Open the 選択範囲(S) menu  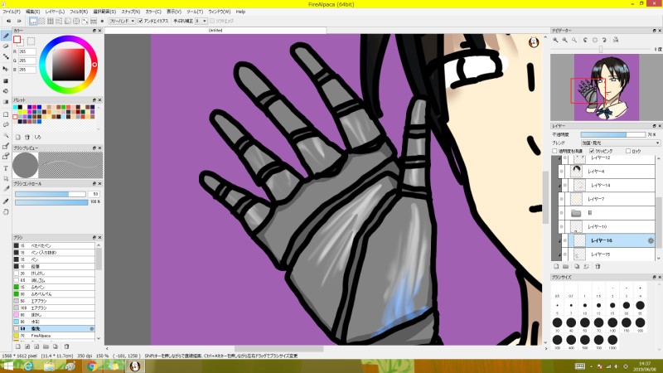pyautogui.click(x=104, y=12)
